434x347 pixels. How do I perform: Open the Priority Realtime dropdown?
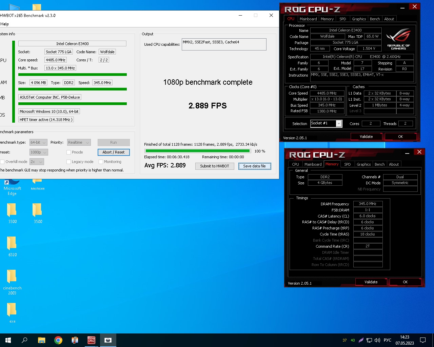tap(79, 143)
